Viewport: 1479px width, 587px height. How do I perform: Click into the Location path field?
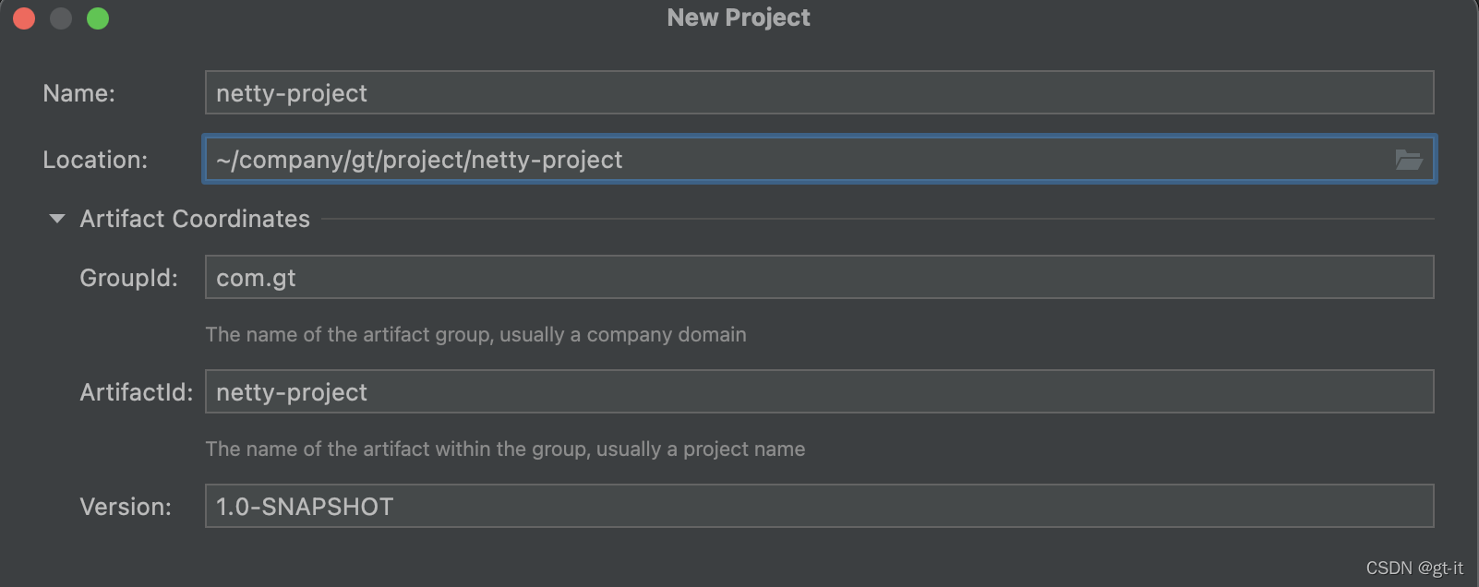click(x=794, y=160)
